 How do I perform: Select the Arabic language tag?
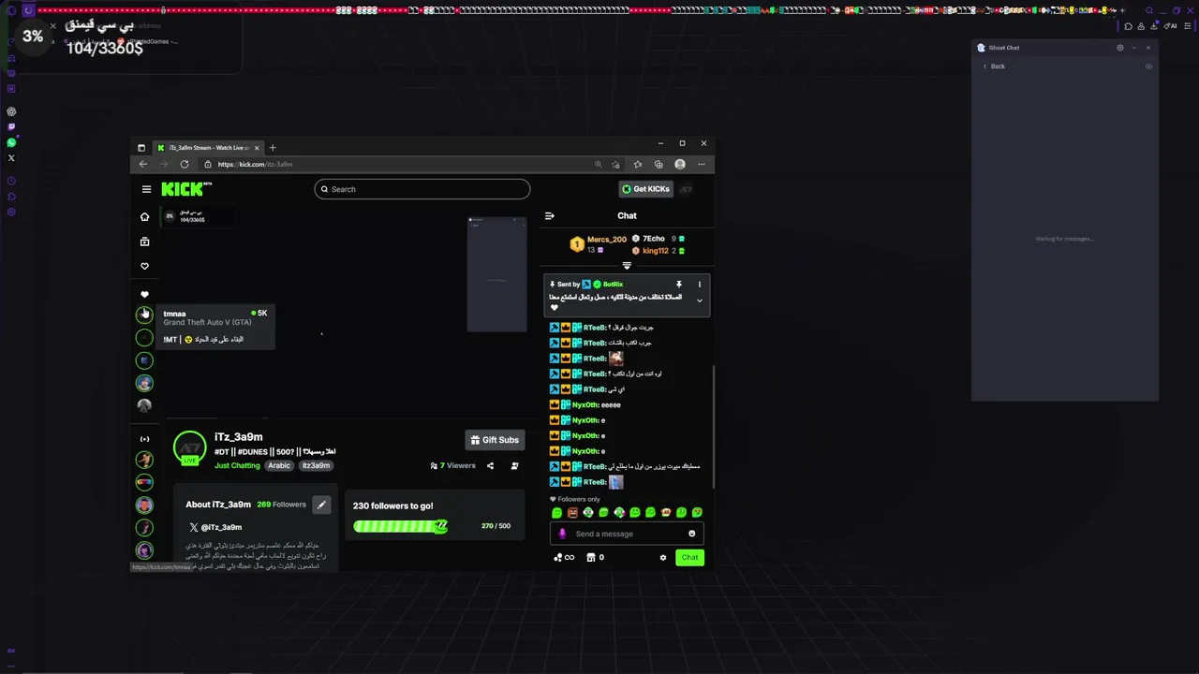point(279,465)
